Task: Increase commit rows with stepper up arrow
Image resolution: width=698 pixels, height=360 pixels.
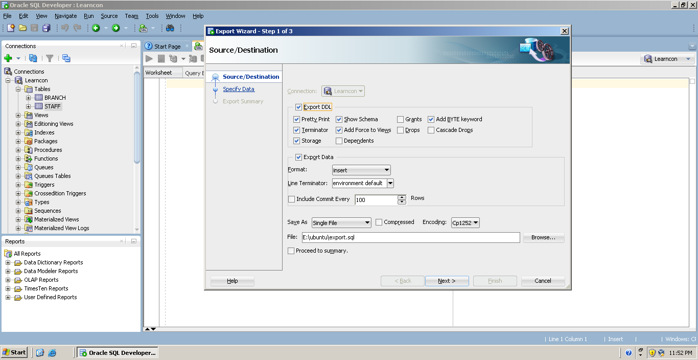Action: click(402, 197)
